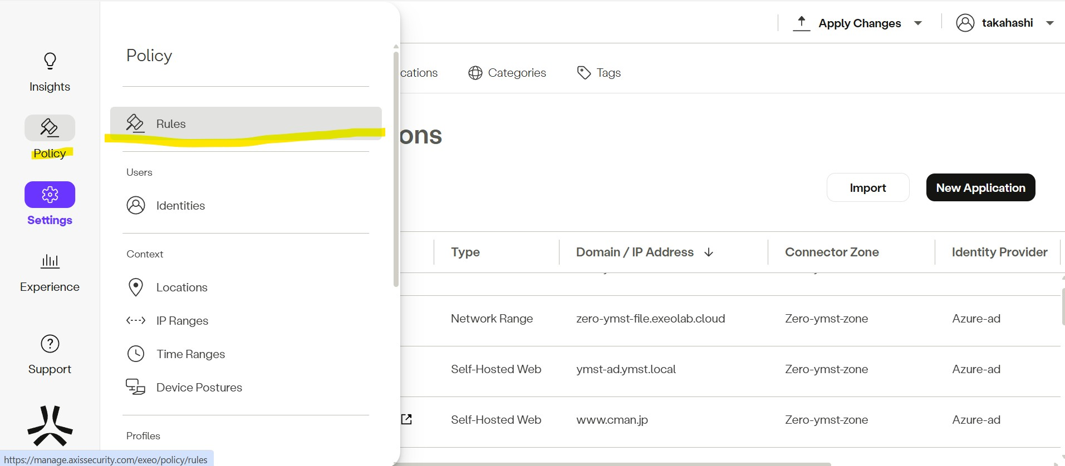Click the Policy gavel icon in sidebar
1065x466 pixels.
click(50, 128)
